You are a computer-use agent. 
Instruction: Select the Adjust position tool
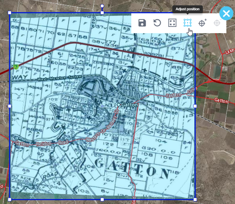(x=187, y=23)
